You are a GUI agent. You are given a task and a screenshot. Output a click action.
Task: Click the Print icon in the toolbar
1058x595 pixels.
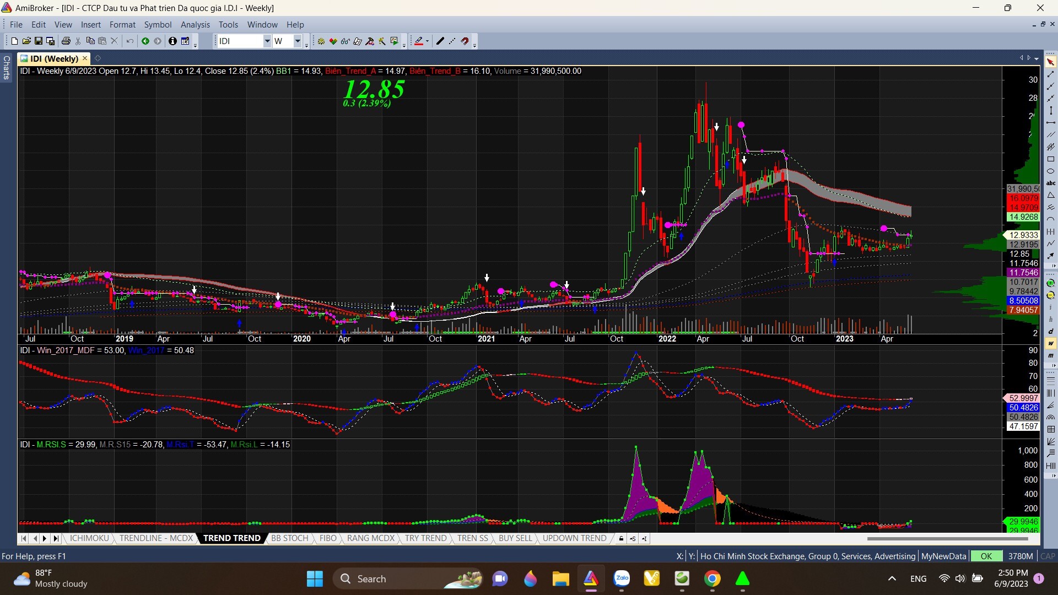(66, 41)
